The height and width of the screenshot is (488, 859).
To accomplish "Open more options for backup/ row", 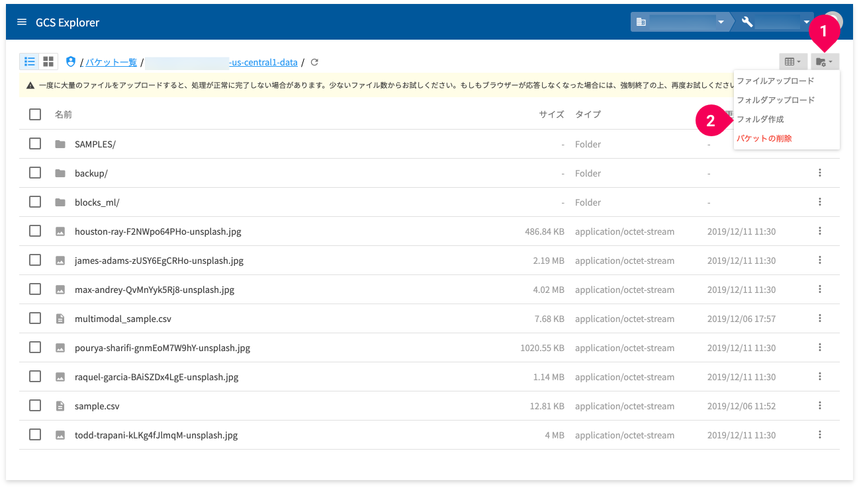I will click(x=820, y=173).
